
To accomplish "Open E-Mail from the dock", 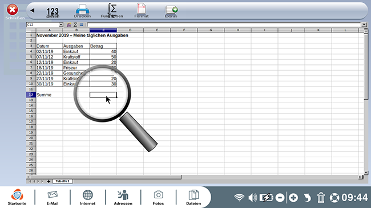I will [x=53, y=197].
